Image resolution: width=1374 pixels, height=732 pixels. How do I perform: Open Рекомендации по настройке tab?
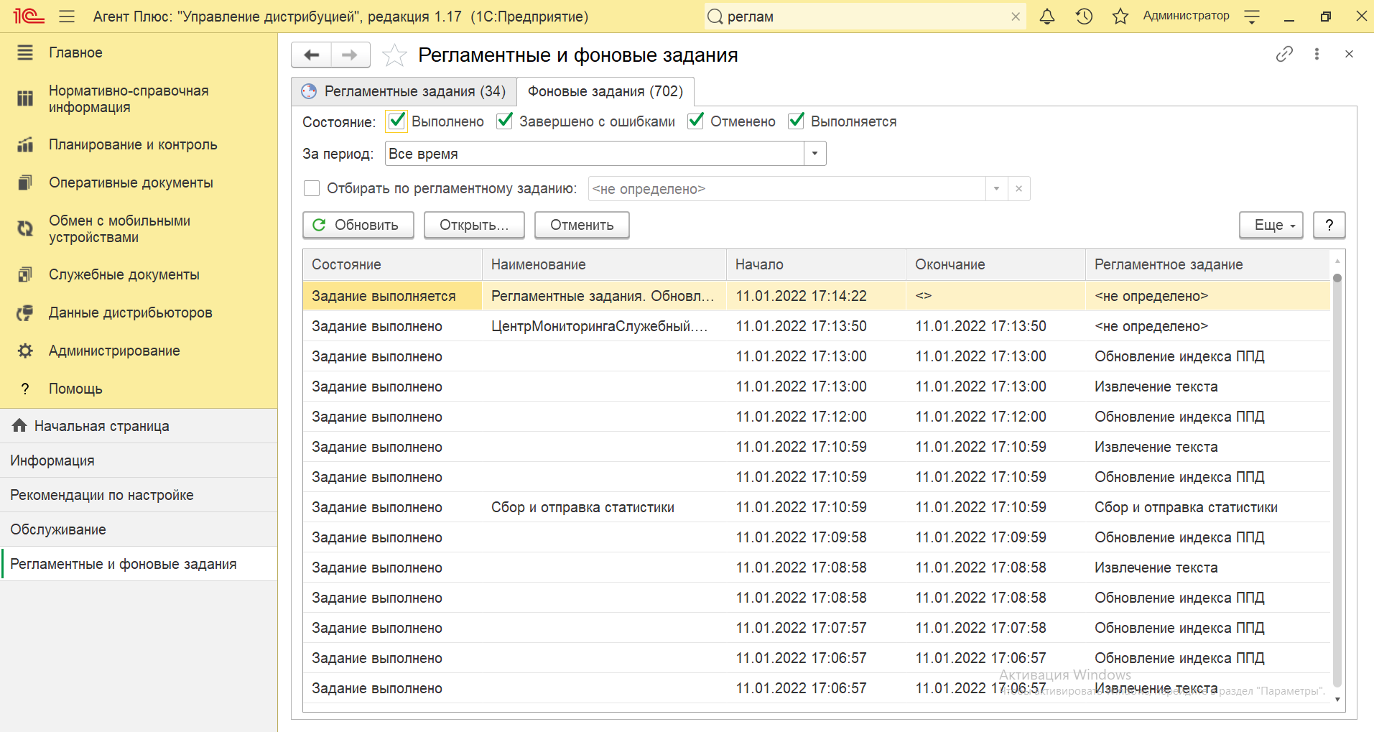(139, 495)
